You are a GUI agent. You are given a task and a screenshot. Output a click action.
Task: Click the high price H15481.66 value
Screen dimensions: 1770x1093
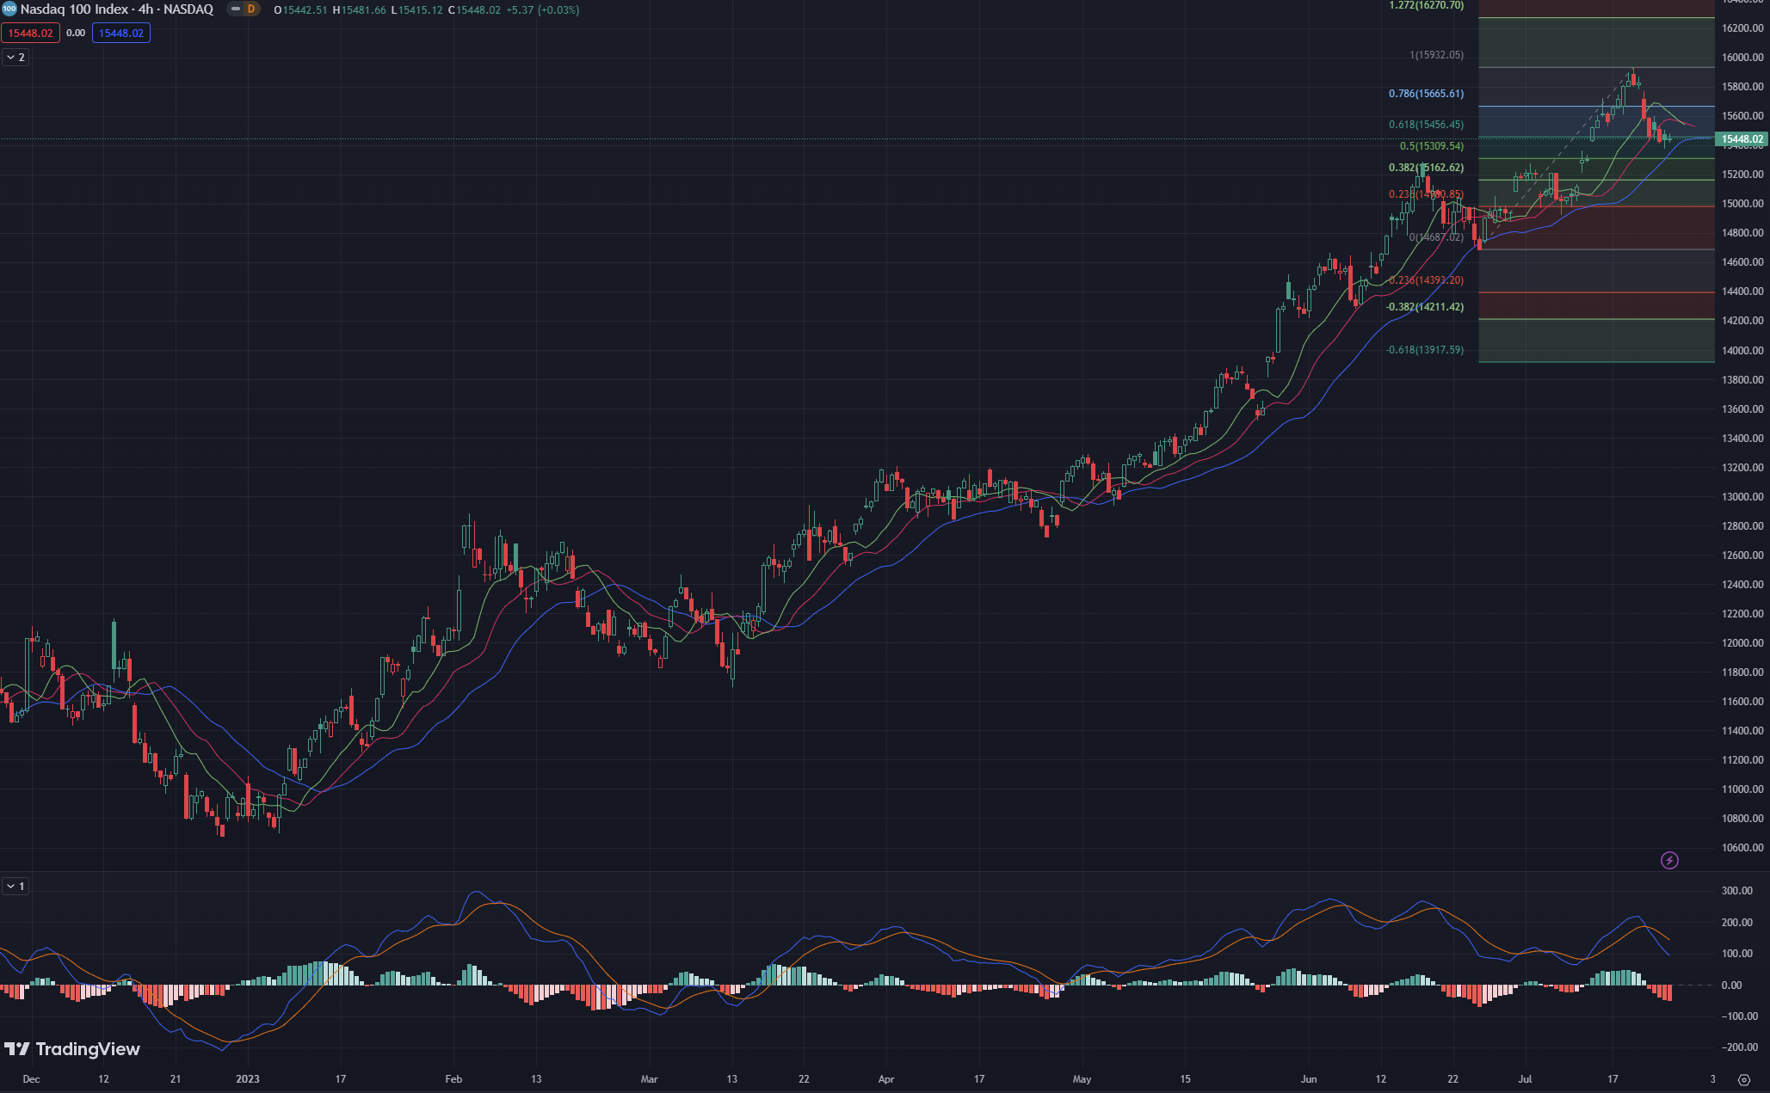tap(359, 10)
